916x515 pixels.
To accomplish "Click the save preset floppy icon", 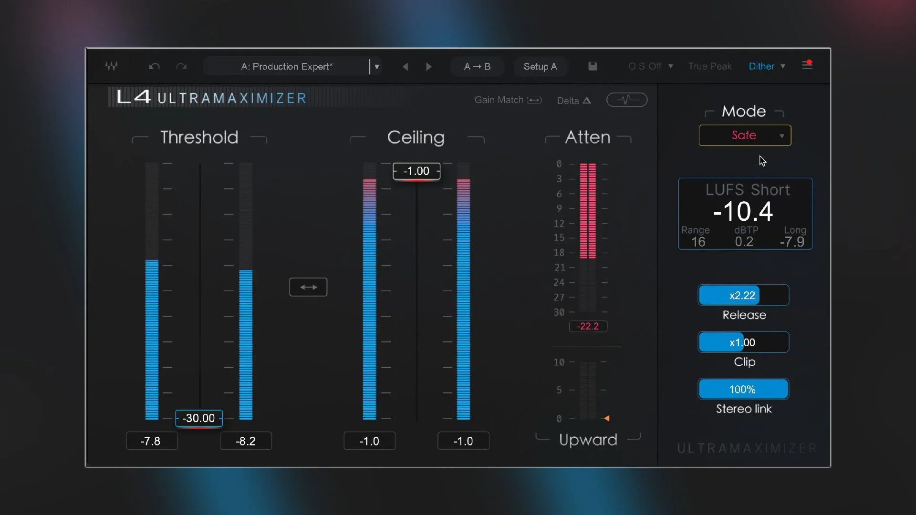I will pyautogui.click(x=592, y=66).
